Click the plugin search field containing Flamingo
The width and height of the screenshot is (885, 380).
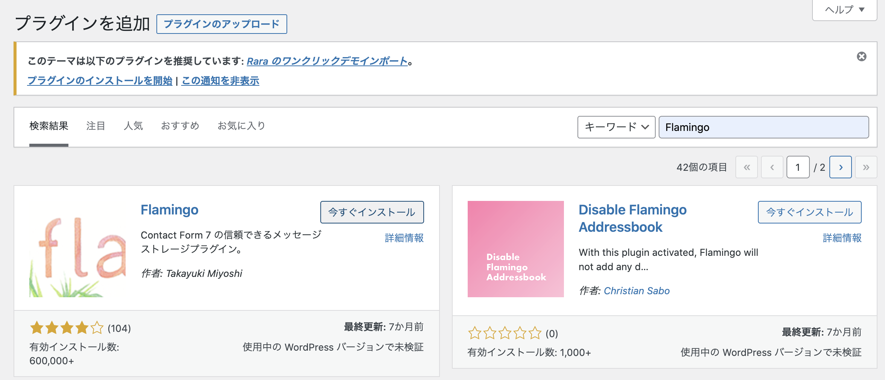coord(763,127)
